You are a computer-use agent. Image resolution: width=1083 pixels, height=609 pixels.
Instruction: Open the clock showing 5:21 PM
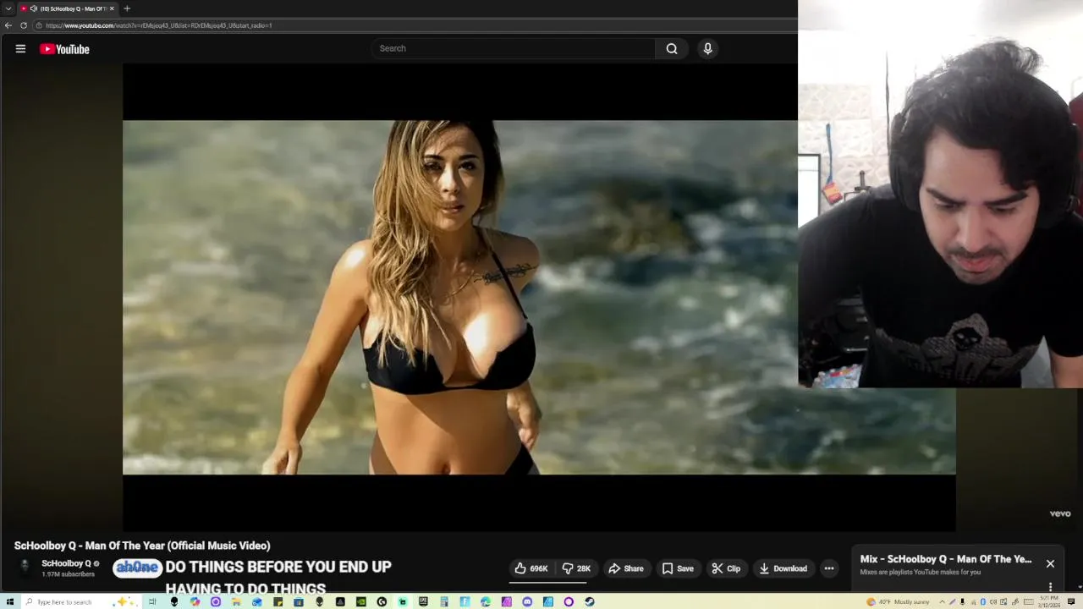1049,601
